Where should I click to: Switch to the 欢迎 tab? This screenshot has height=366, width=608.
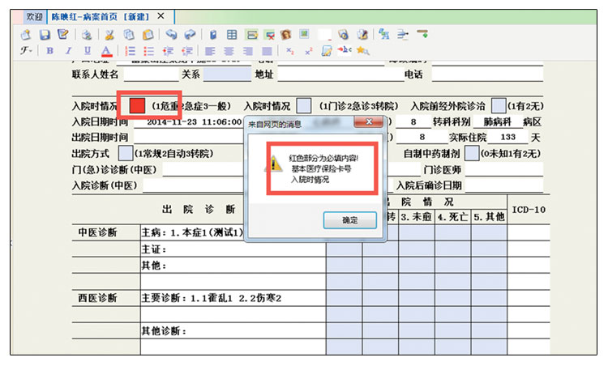pos(31,16)
